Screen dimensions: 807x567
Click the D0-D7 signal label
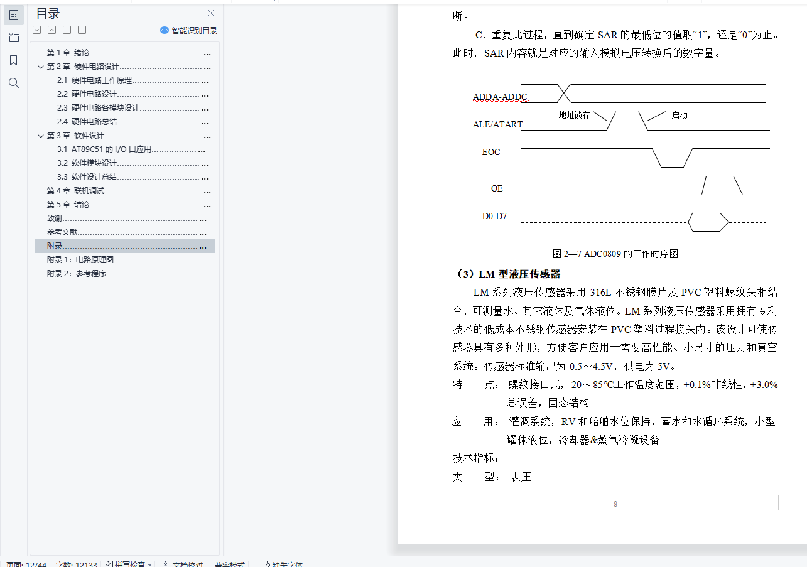coord(494,217)
